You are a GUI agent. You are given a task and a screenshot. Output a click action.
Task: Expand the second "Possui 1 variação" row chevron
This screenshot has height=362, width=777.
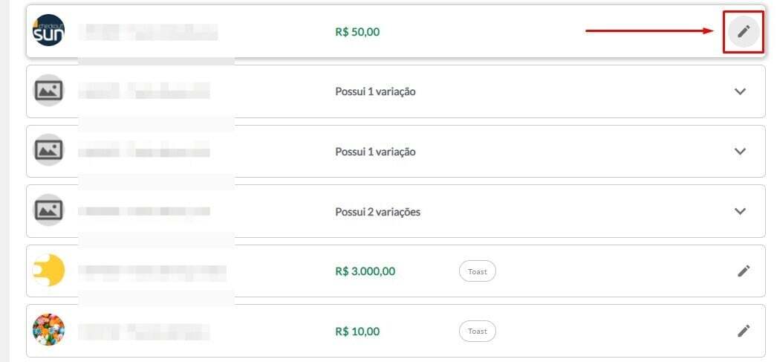tap(740, 151)
